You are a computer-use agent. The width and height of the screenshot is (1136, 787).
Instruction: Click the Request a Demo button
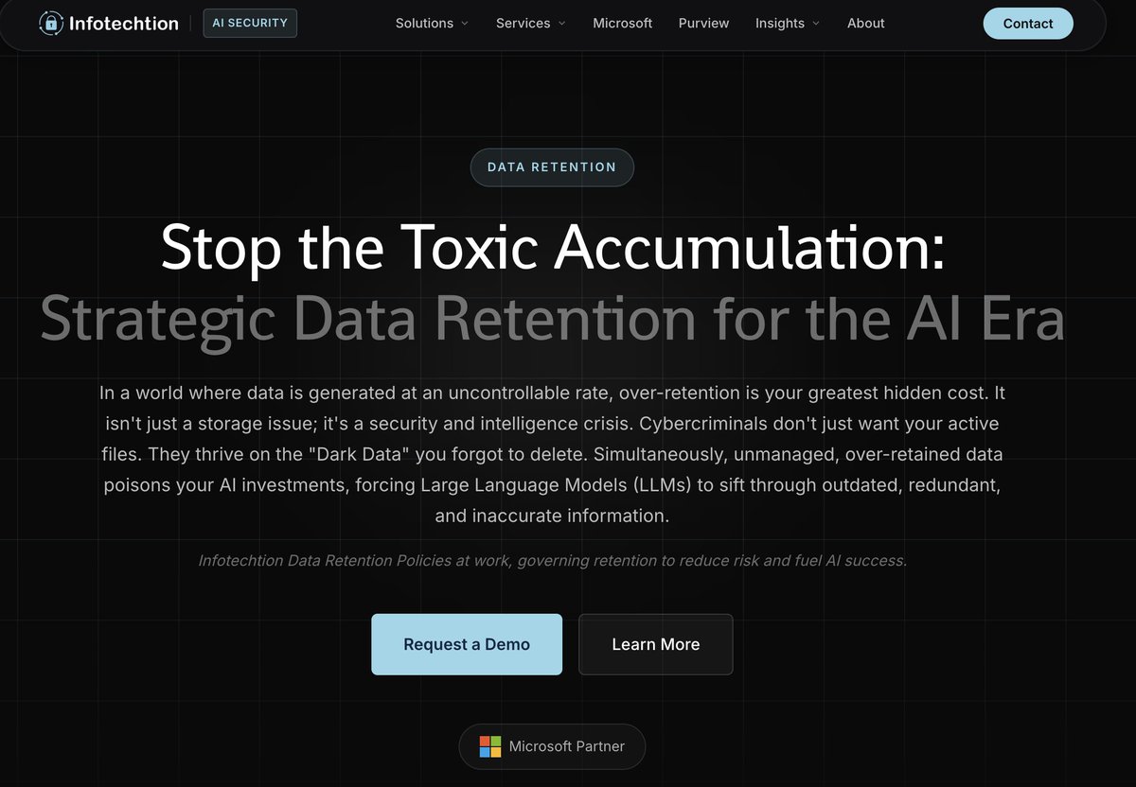point(467,644)
